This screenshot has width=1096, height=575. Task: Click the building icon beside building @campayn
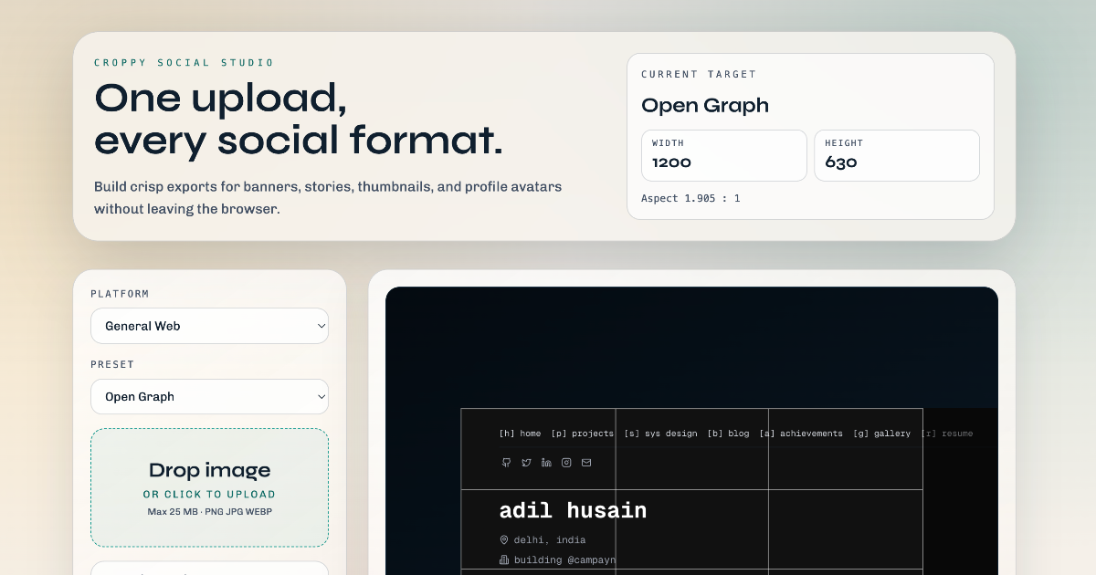pos(504,559)
